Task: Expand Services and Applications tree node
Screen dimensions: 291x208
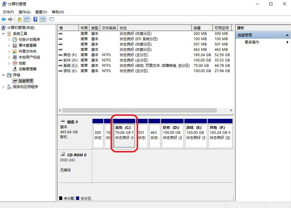Action: click(3, 87)
